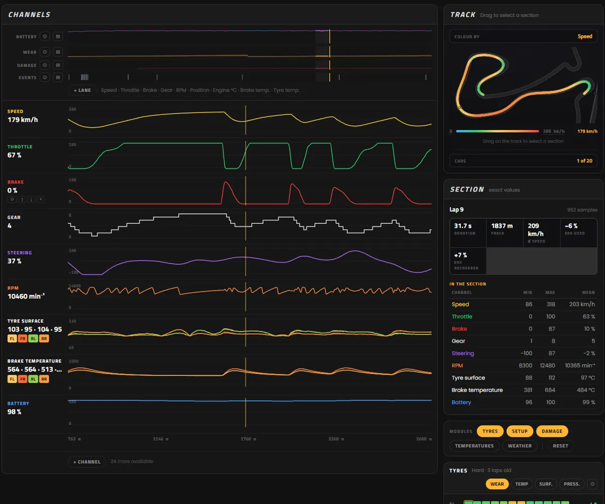This screenshot has height=504, width=605.
Task: Open Colour By Speed dropdown
Action: [x=523, y=36]
